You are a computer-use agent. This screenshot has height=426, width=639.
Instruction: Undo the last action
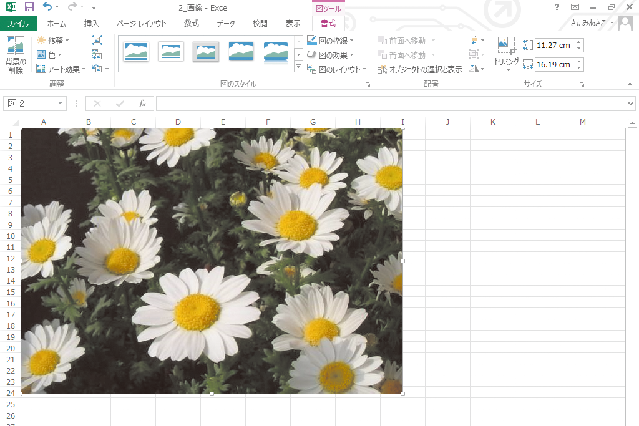(47, 7)
